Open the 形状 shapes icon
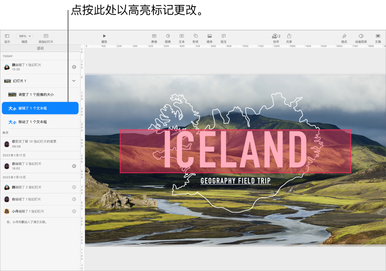The height and width of the screenshot is (271, 386). point(195,36)
